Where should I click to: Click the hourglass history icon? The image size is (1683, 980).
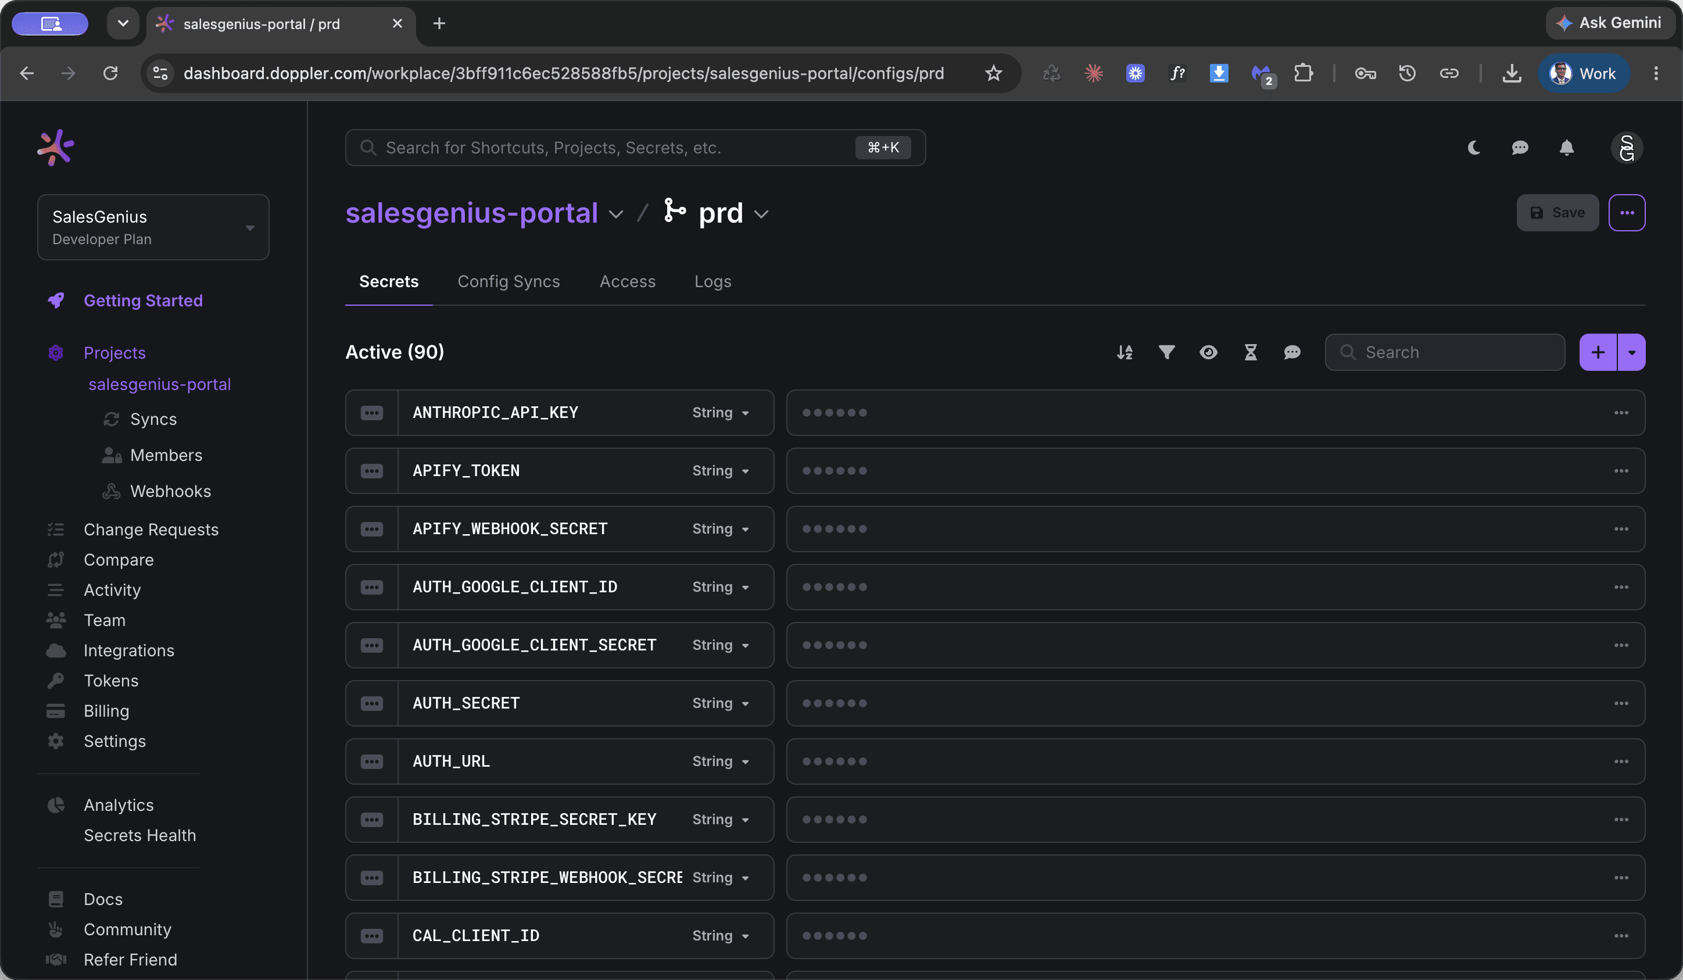(x=1251, y=352)
